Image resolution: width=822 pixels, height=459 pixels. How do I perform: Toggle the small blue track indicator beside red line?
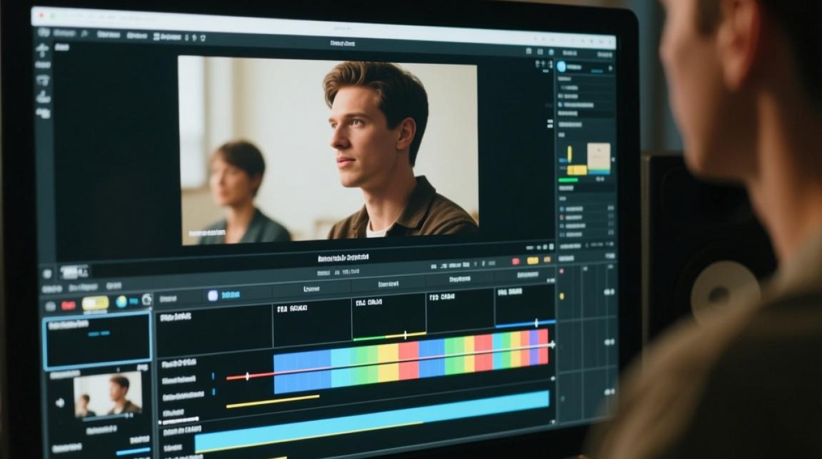[213, 377]
